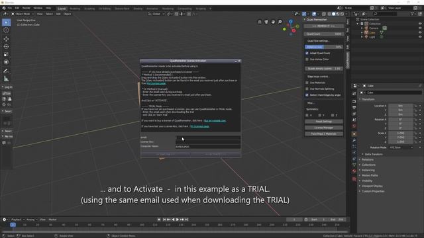This screenshot has width=424, height=238.
Task: Click the Reset Settings button
Action: coord(324,122)
